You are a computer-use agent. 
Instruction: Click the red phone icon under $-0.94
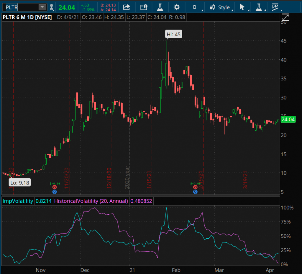click(x=55, y=187)
